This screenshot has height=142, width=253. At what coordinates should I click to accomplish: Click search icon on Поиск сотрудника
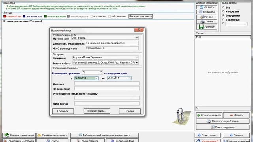point(213,127)
